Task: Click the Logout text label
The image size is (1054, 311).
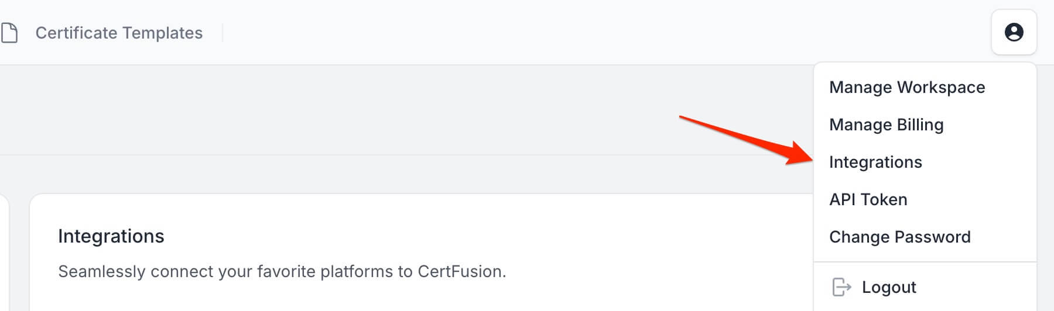Action: pos(889,287)
